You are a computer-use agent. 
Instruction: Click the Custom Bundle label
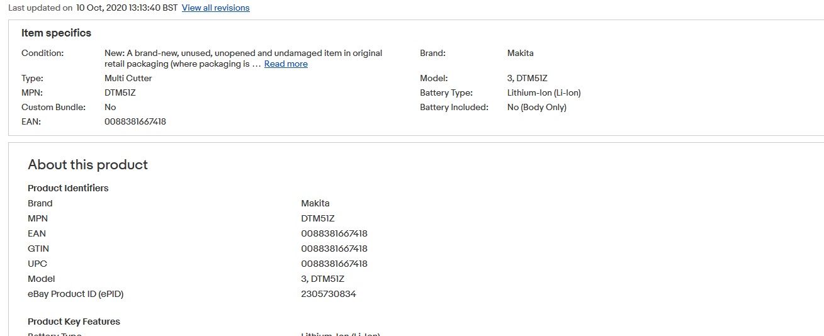[54, 108]
